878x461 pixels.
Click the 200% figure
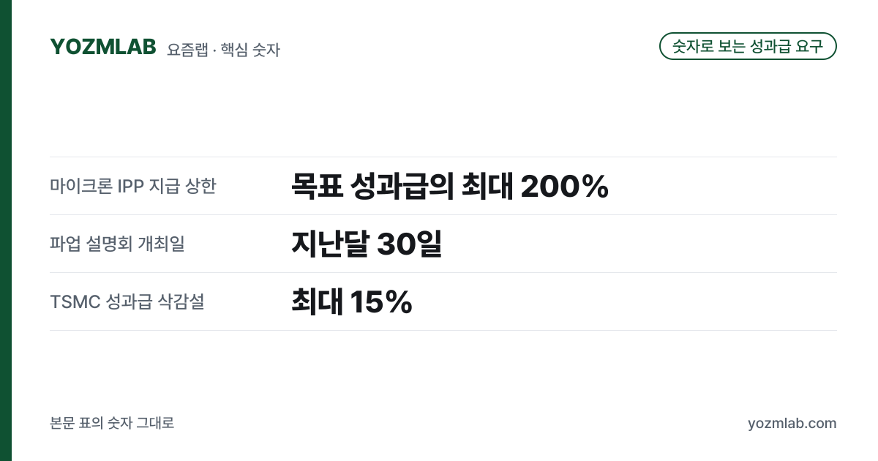point(565,187)
